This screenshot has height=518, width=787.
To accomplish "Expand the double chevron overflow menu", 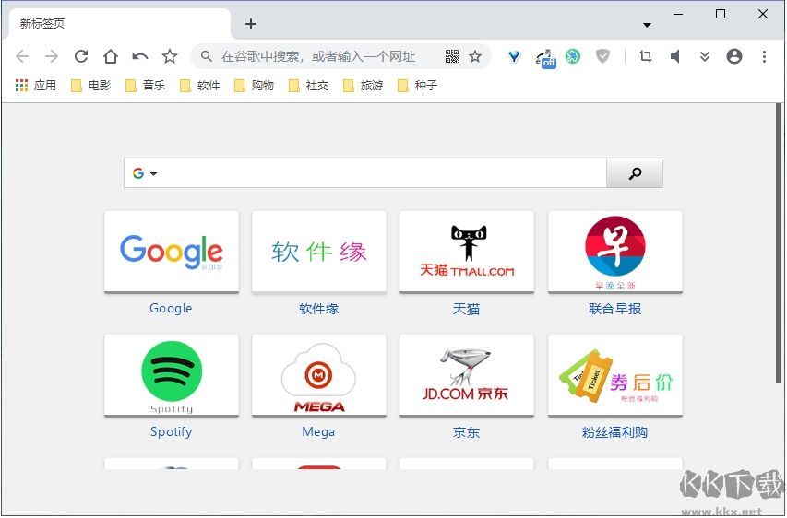I will (x=705, y=56).
